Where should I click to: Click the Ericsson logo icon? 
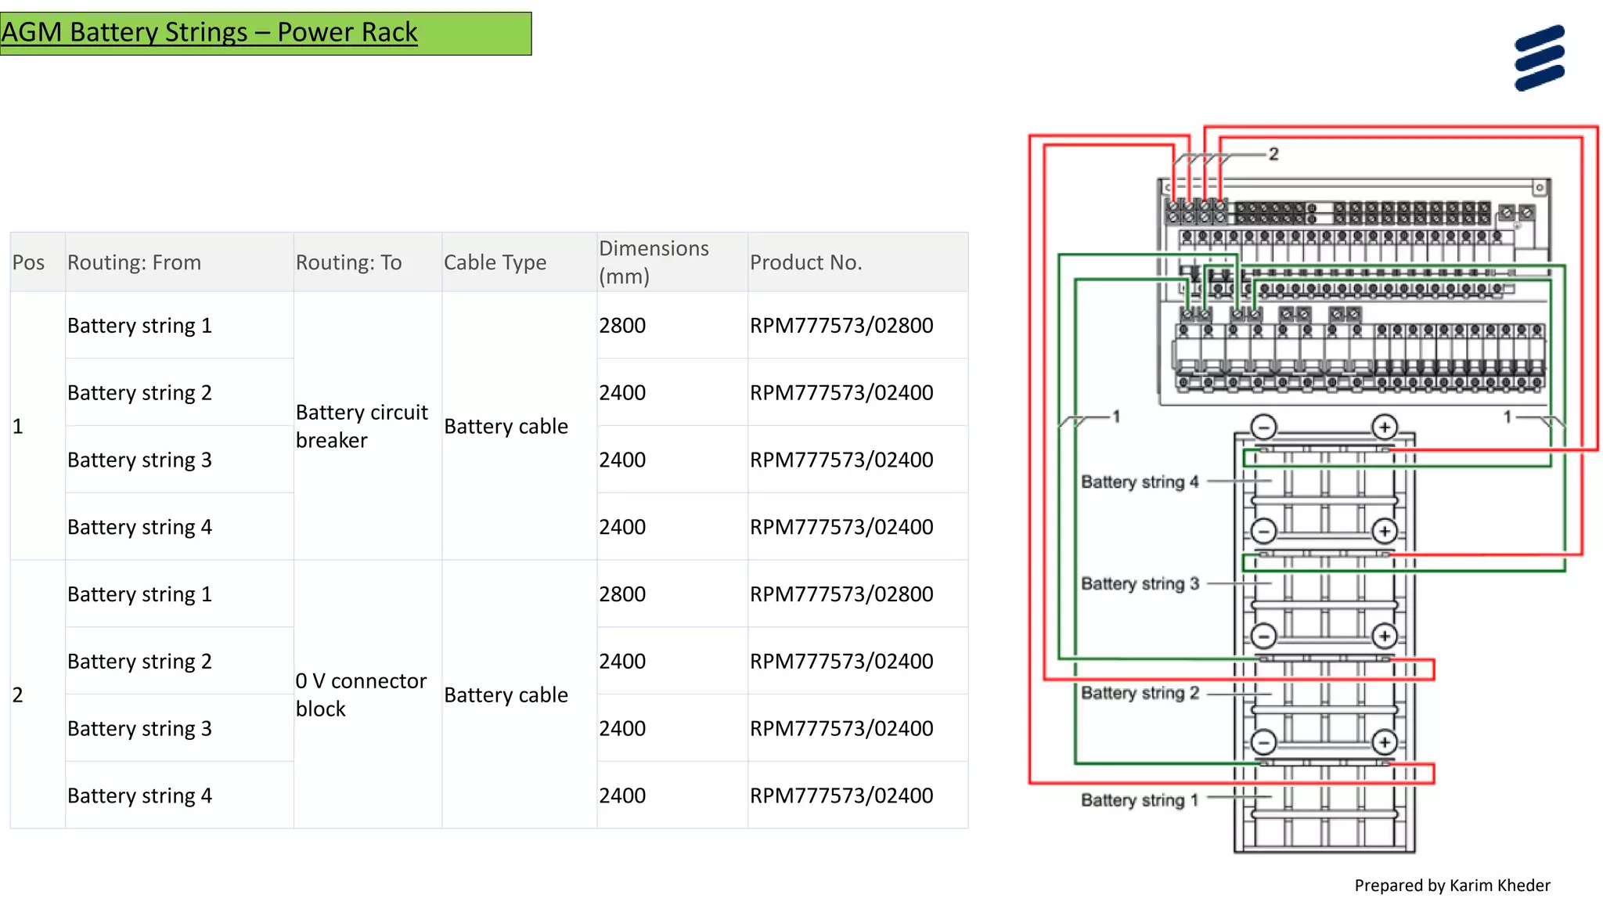[x=1539, y=58]
